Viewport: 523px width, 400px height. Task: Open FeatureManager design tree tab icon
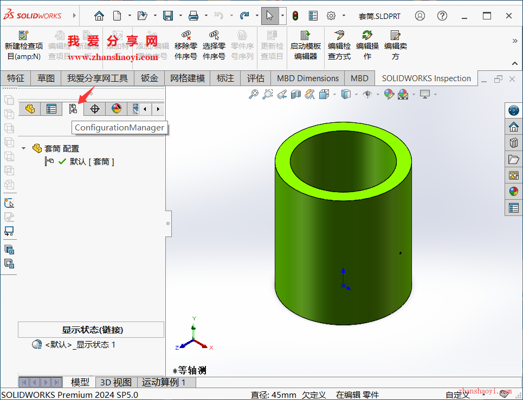[x=30, y=109]
